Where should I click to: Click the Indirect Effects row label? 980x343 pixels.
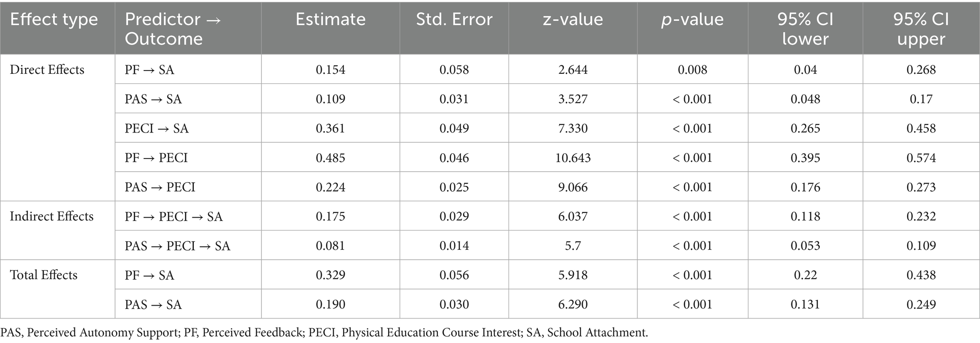52,216
